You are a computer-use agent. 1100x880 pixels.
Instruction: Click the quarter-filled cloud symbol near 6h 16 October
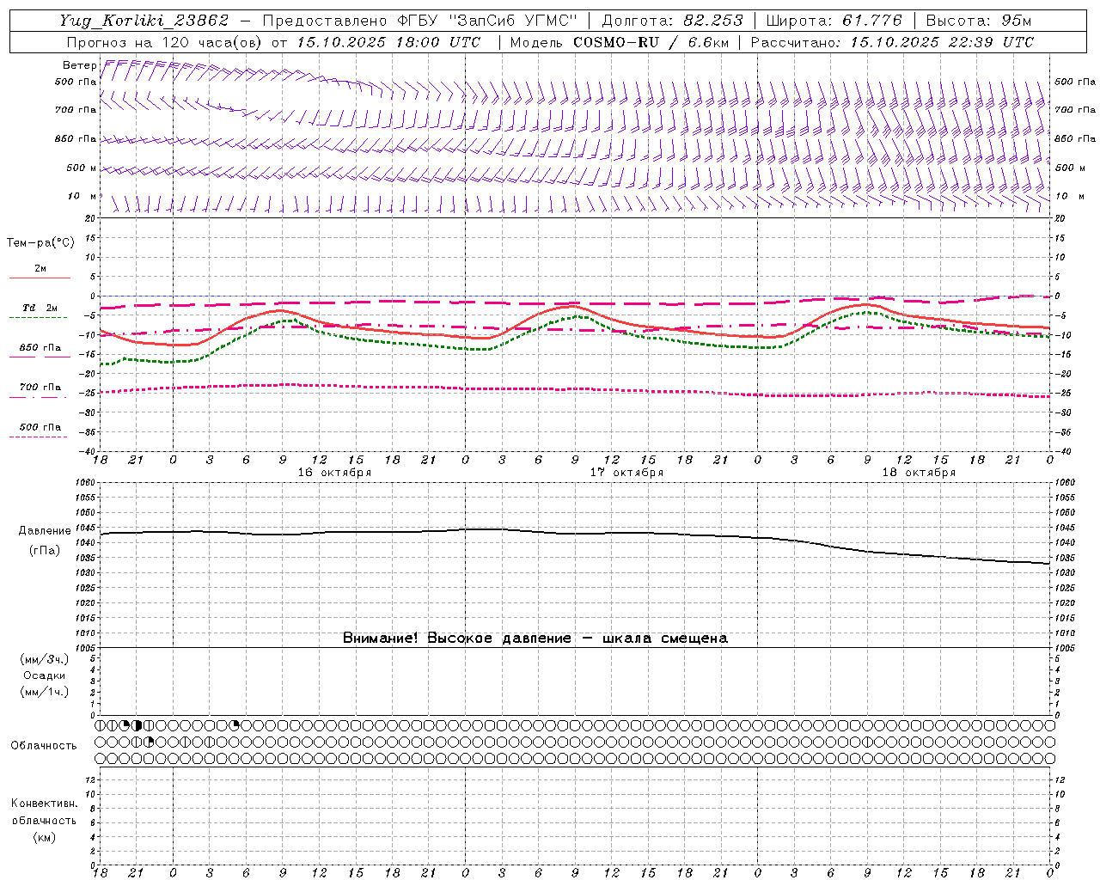click(235, 725)
